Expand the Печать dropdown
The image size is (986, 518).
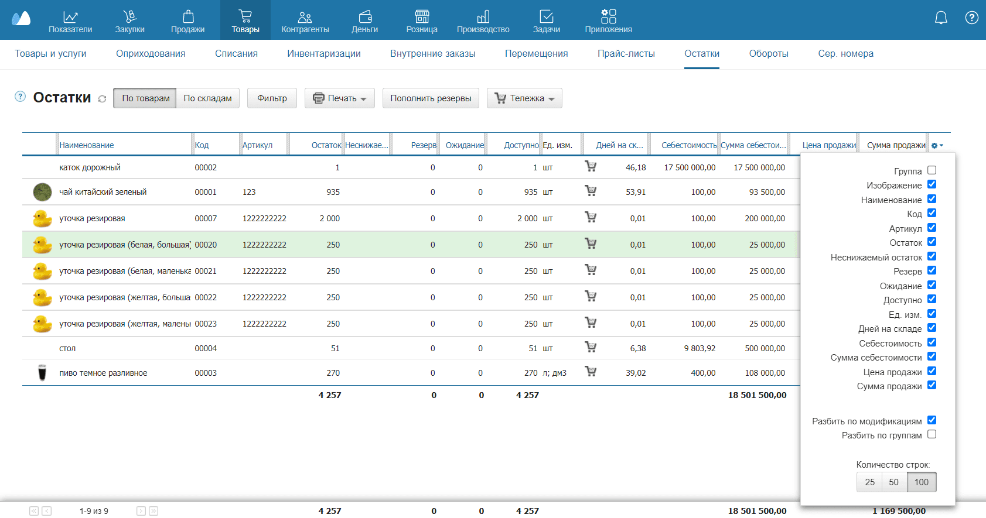point(339,98)
